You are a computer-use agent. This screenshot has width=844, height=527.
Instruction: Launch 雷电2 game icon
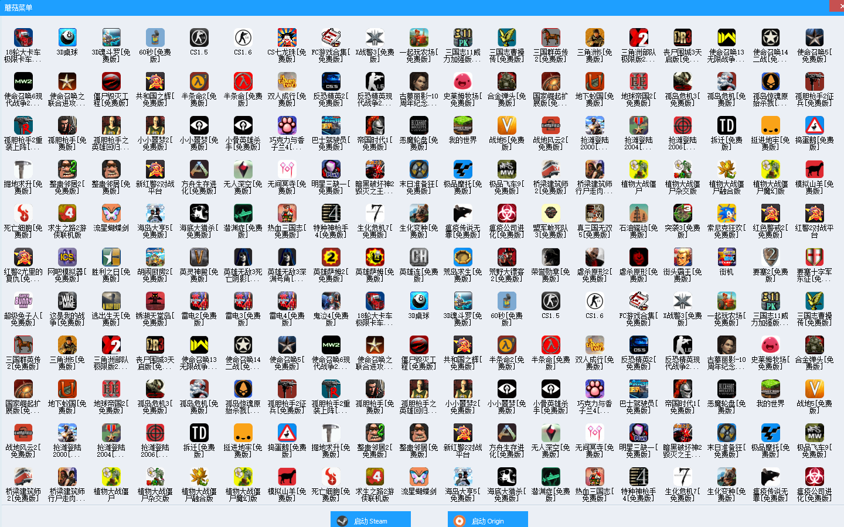point(199,302)
